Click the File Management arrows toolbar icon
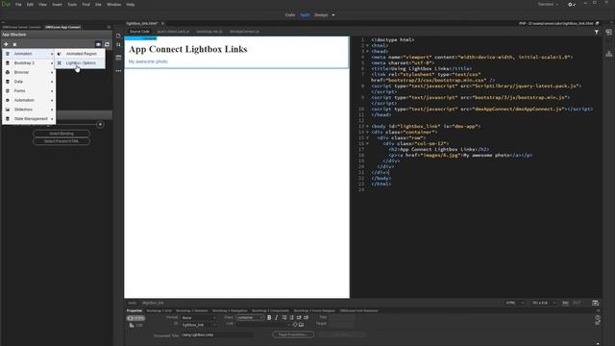 [118, 45]
